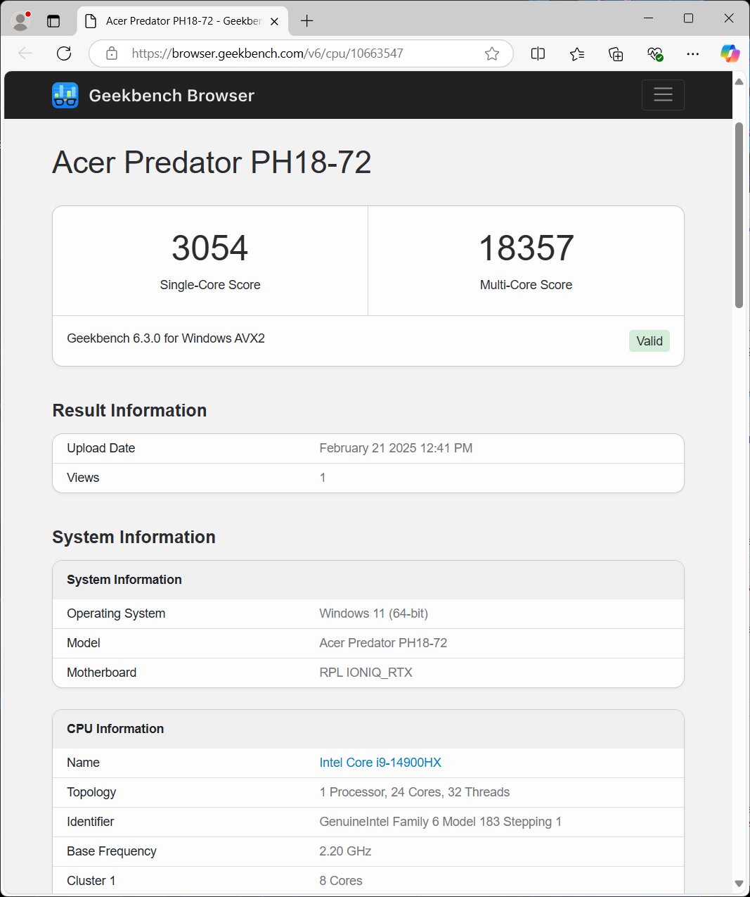750x897 pixels.
Task: Click the Motherboard value RPL IONIQ_RTX
Action: pos(366,673)
